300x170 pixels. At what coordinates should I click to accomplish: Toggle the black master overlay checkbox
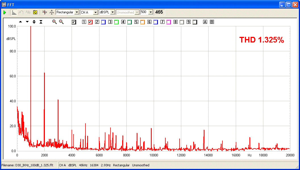point(74,22)
